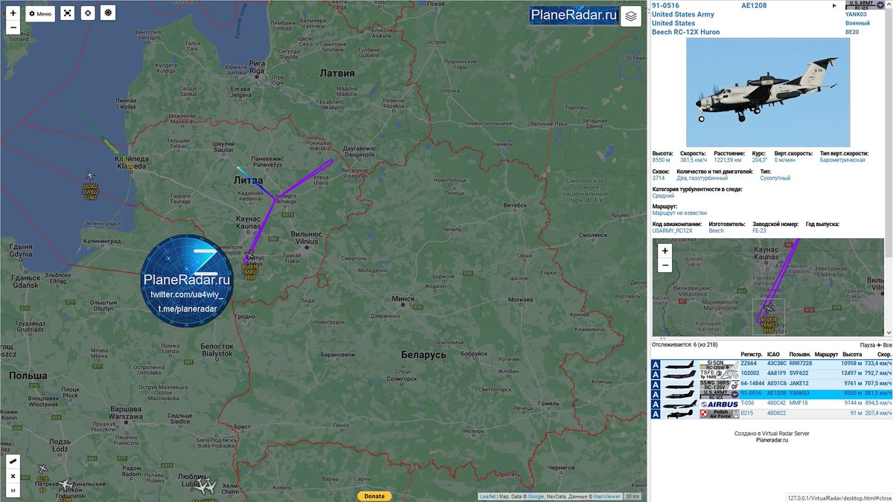Click the 55WG RC-135V flag image

(x=719, y=384)
